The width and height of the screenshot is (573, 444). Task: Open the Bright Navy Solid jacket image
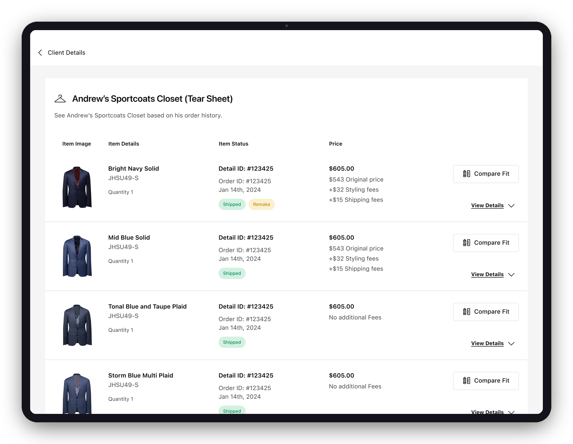click(x=77, y=187)
